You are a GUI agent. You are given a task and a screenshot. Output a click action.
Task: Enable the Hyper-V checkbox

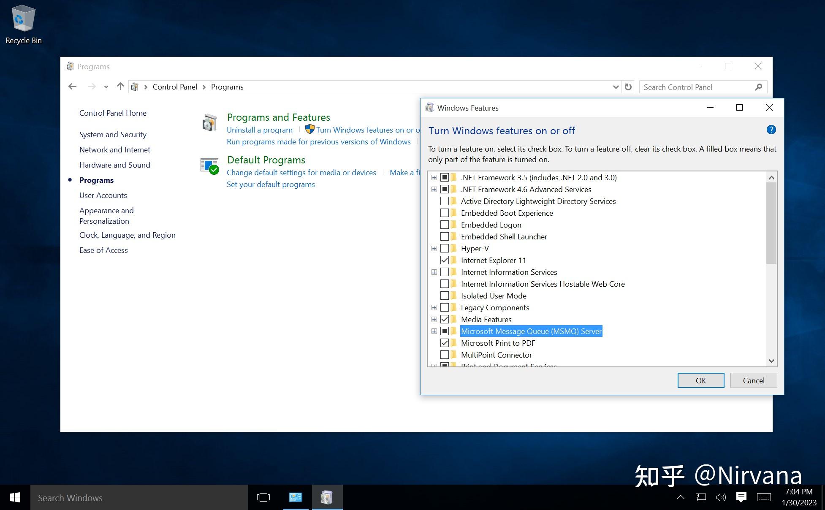[444, 248]
